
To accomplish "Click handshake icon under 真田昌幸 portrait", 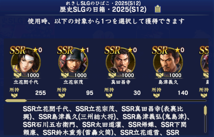I will (x=112, y=75).
